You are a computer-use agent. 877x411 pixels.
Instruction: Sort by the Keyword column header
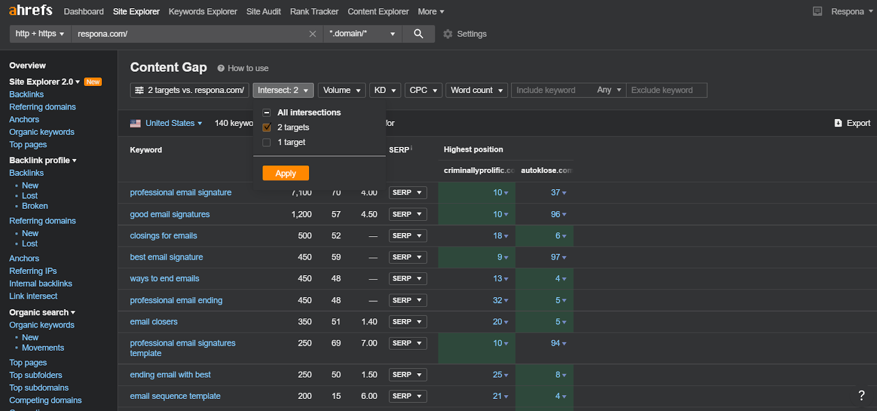[146, 150]
